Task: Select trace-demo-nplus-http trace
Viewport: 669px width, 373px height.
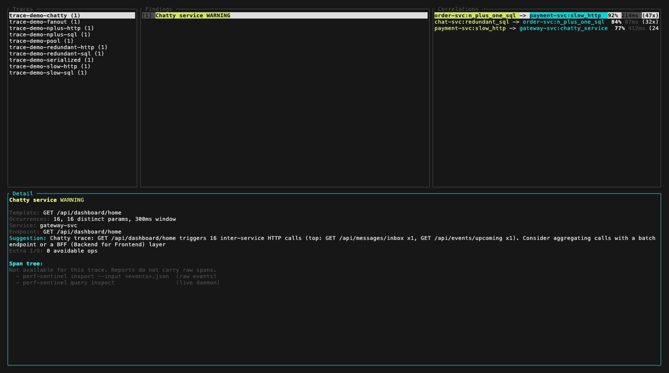Action: [51, 28]
